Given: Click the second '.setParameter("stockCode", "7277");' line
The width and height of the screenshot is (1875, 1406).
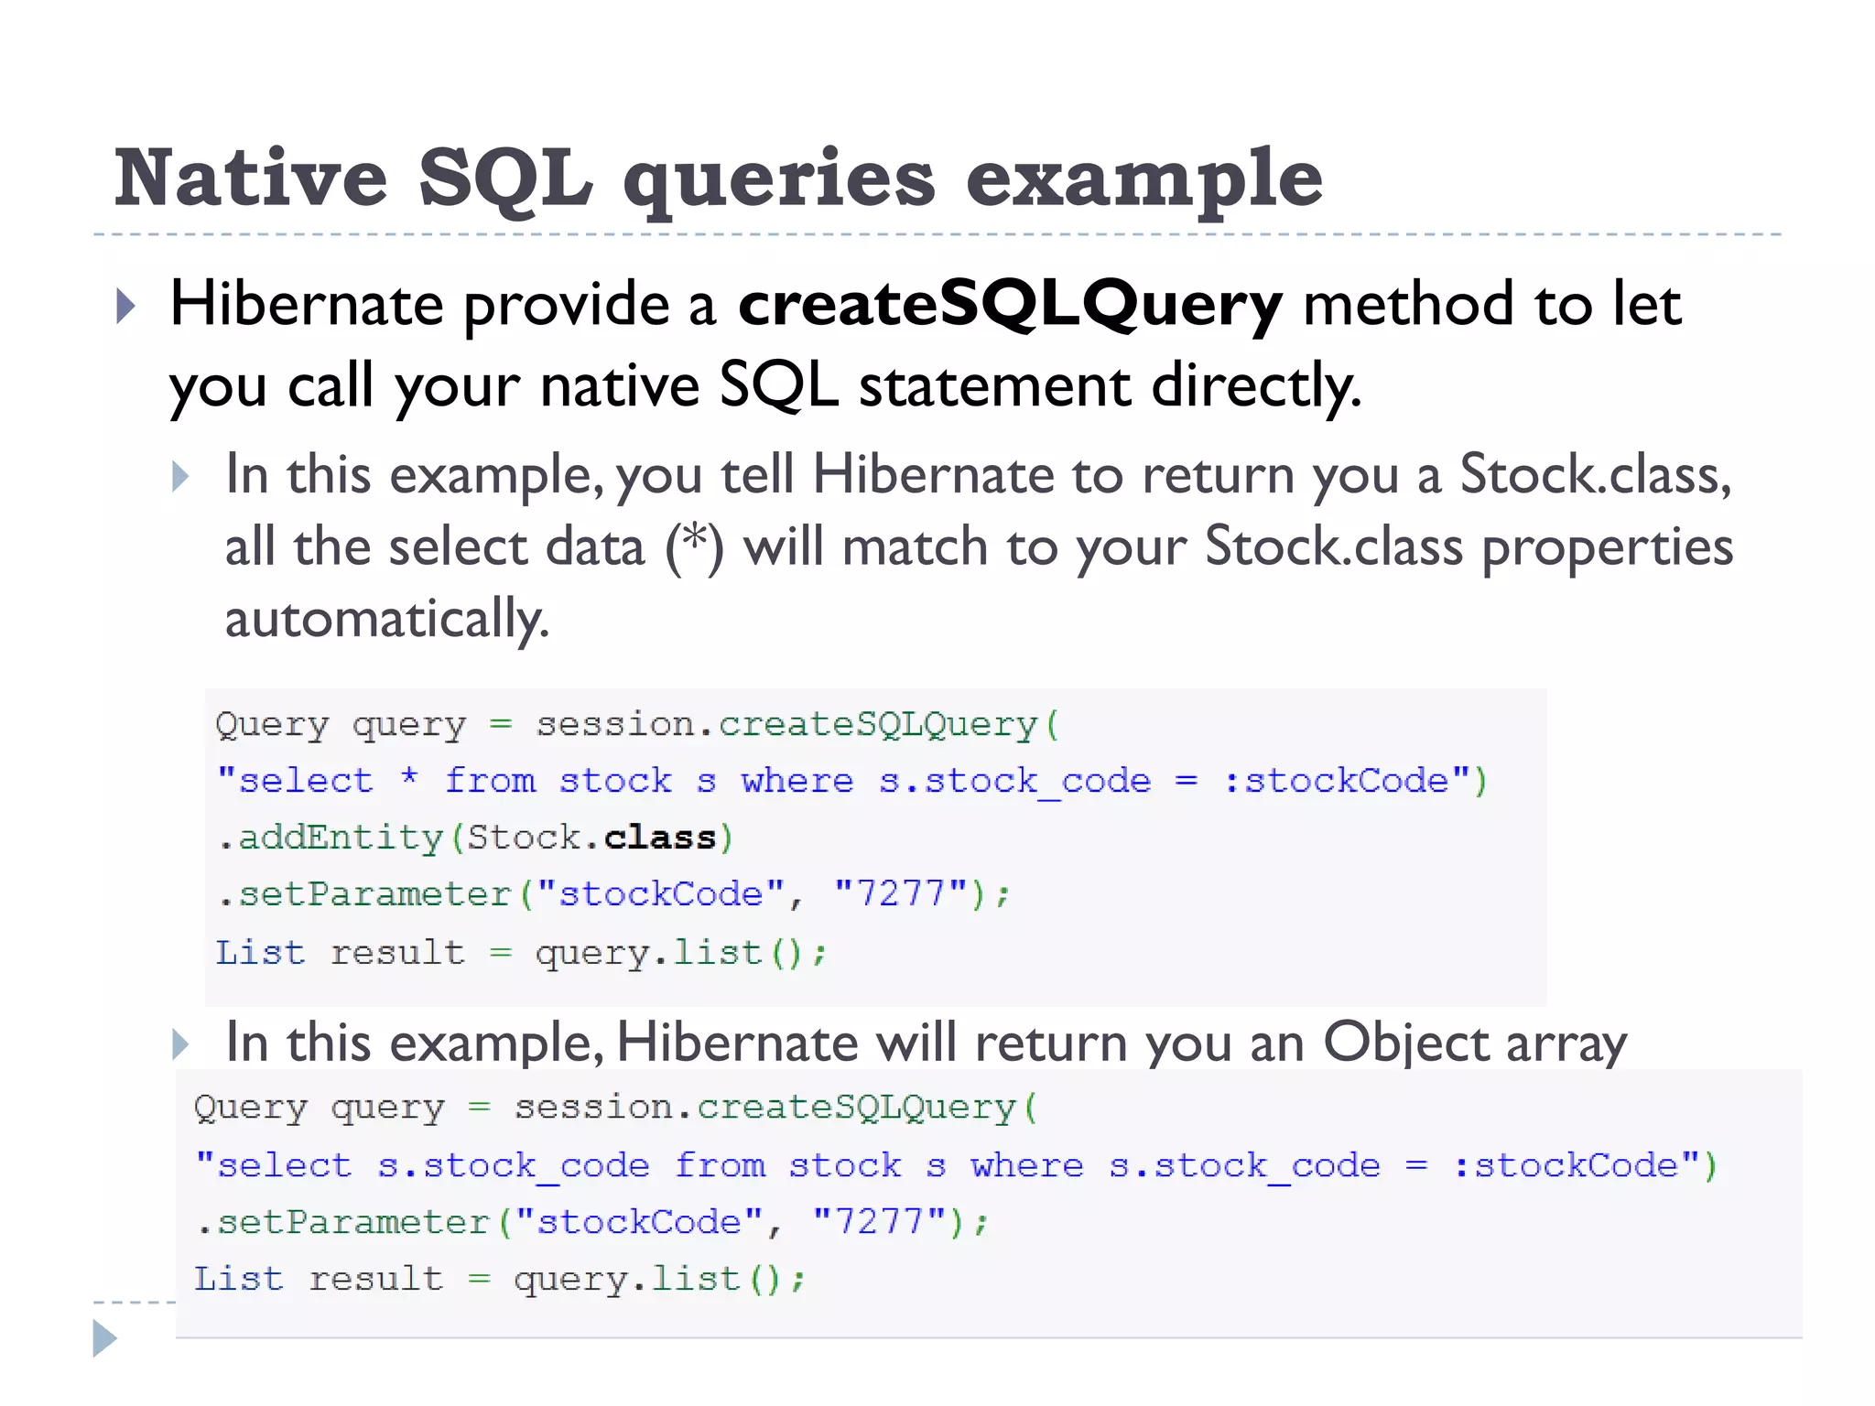Looking at the screenshot, I should coord(592,1222).
